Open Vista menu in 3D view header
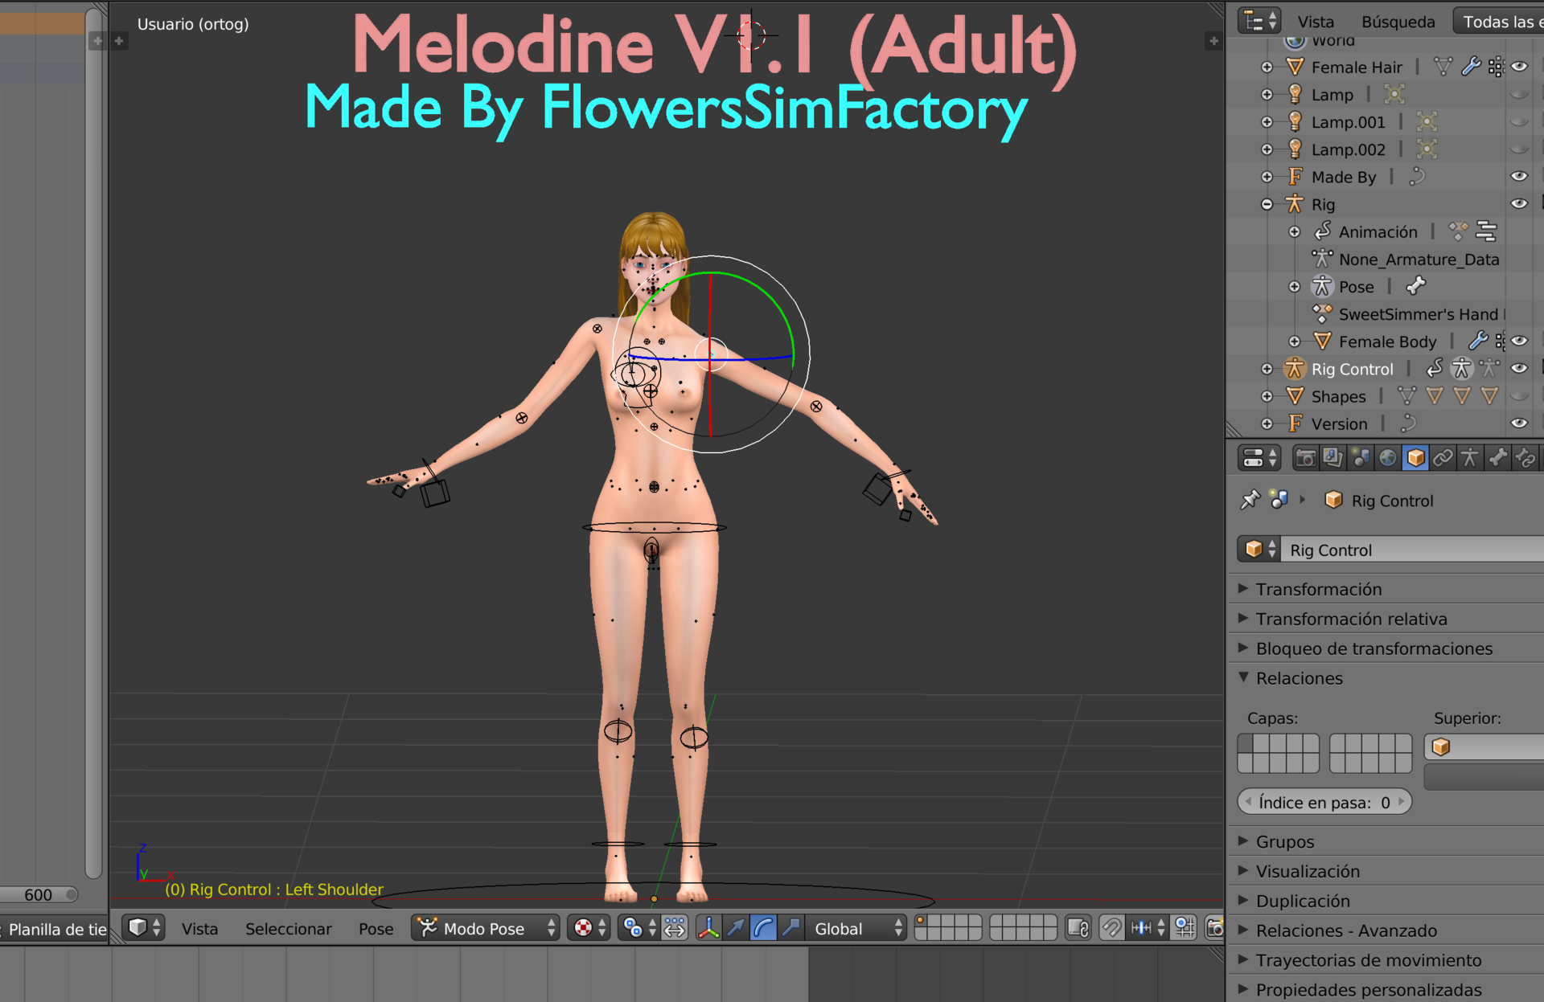 tap(199, 929)
